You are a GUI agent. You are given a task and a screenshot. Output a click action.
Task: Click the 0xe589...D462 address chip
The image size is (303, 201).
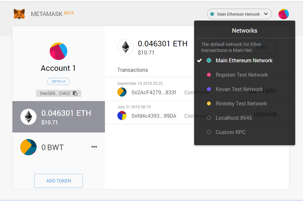pos(59,93)
